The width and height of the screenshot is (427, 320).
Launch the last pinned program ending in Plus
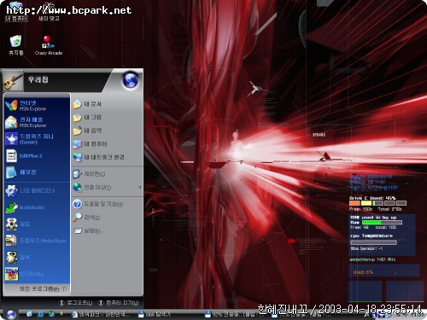tap(37, 274)
